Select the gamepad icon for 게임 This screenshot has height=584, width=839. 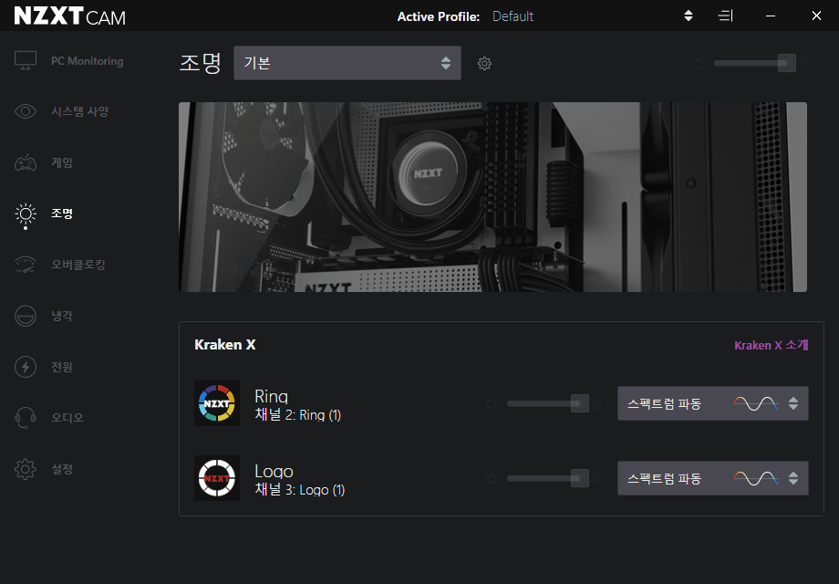click(26, 162)
